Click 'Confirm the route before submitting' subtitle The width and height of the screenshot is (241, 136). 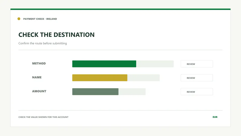pyautogui.click(x=42, y=43)
